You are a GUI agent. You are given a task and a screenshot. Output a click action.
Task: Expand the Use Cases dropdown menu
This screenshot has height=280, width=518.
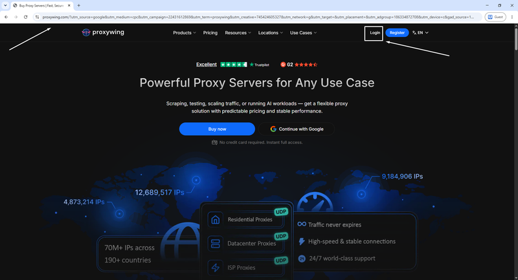(303, 32)
